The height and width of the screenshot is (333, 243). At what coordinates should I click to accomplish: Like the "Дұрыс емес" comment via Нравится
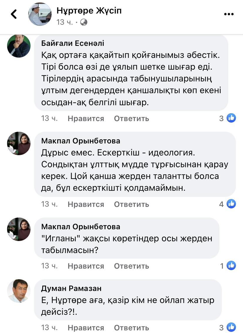click(86, 204)
